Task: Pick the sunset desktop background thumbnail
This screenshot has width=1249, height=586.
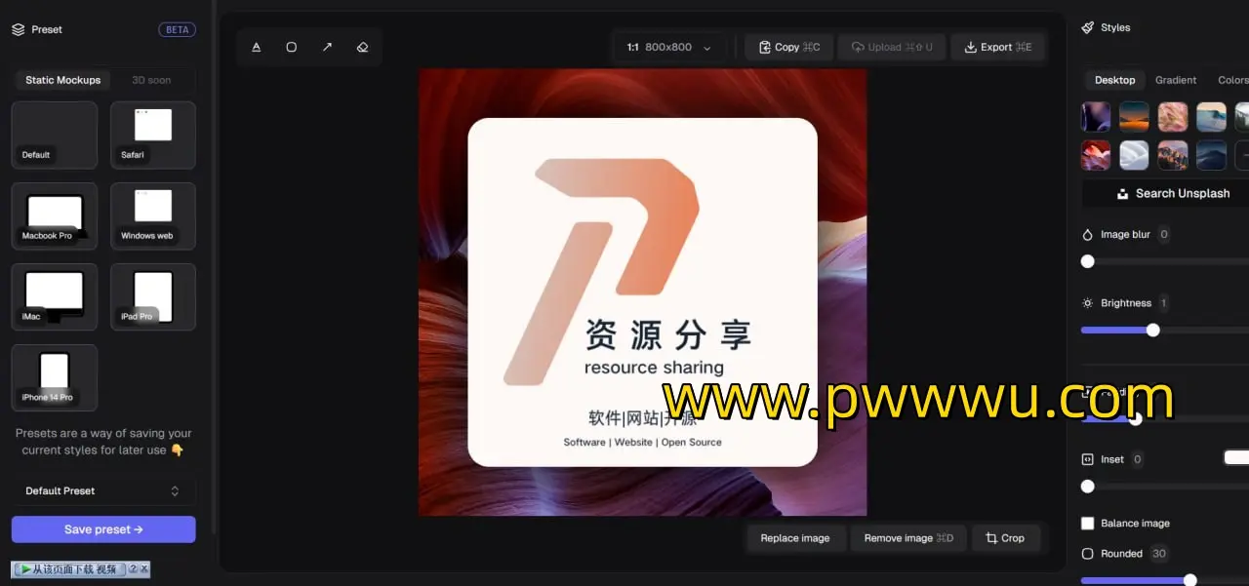Action: tap(1134, 117)
